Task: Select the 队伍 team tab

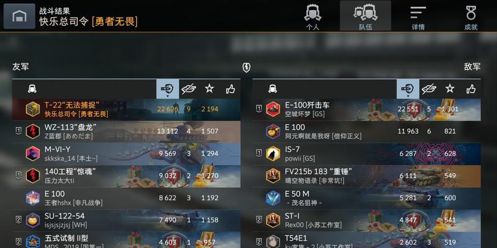Action: click(x=365, y=16)
